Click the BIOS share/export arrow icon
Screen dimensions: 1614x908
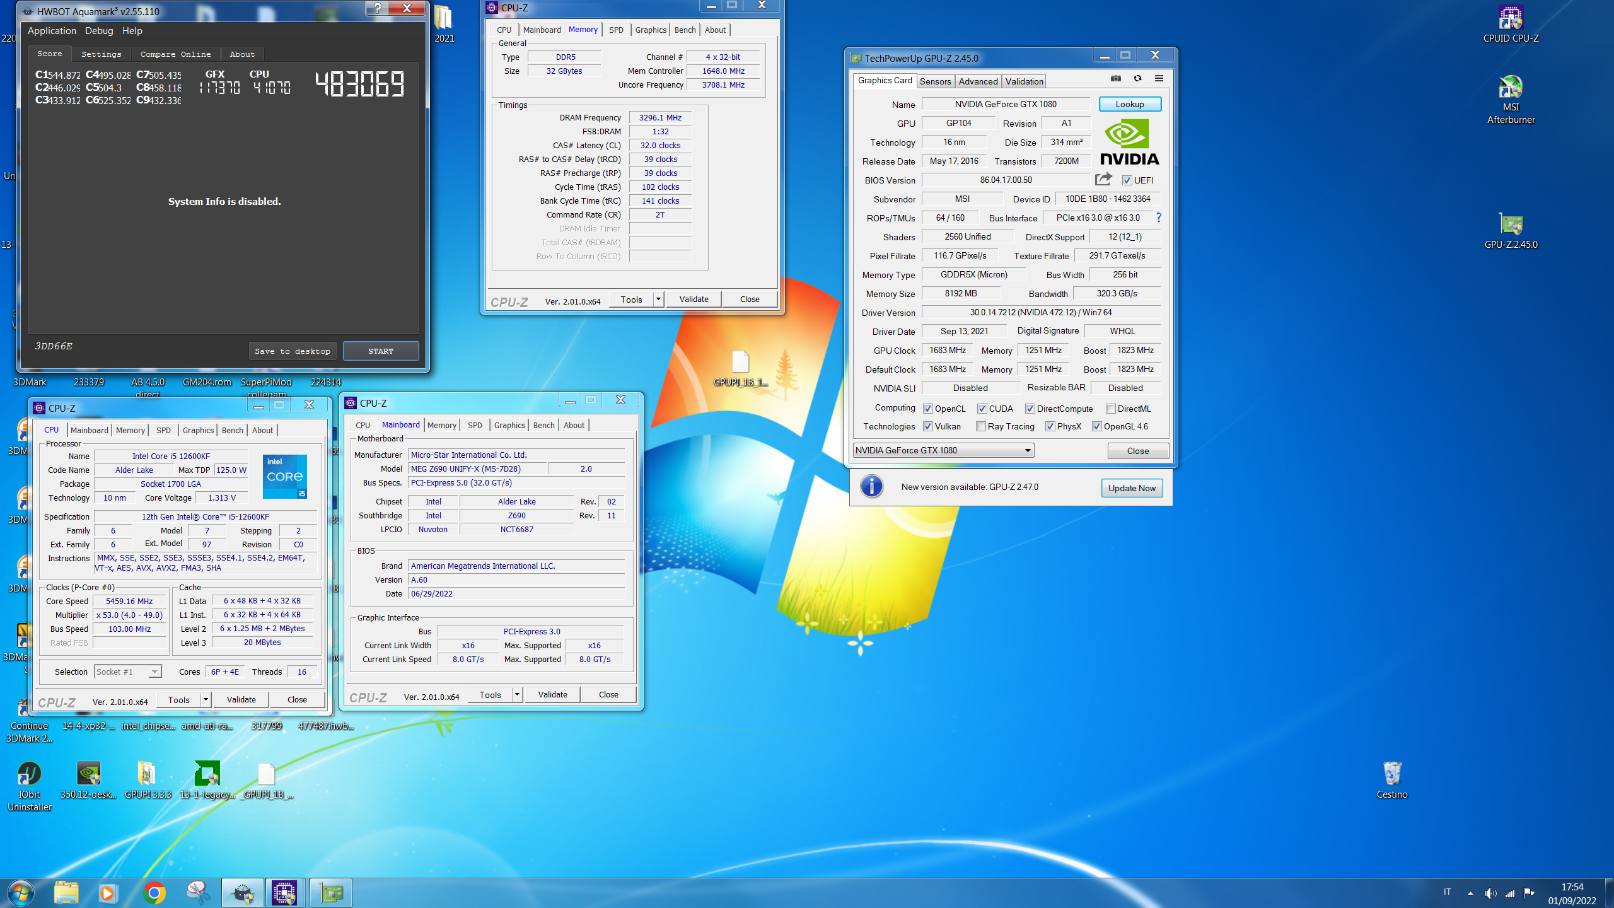[1103, 180]
